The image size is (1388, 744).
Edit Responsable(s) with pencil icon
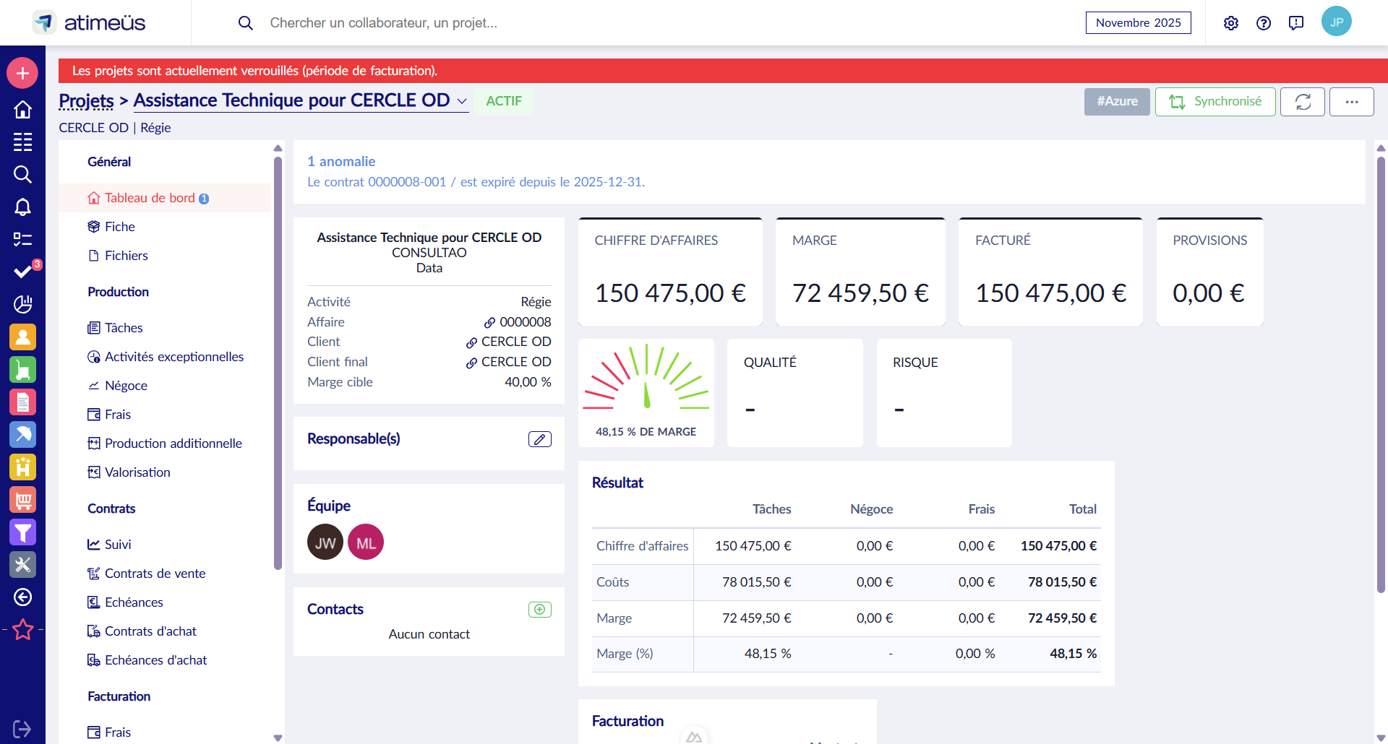point(539,439)
